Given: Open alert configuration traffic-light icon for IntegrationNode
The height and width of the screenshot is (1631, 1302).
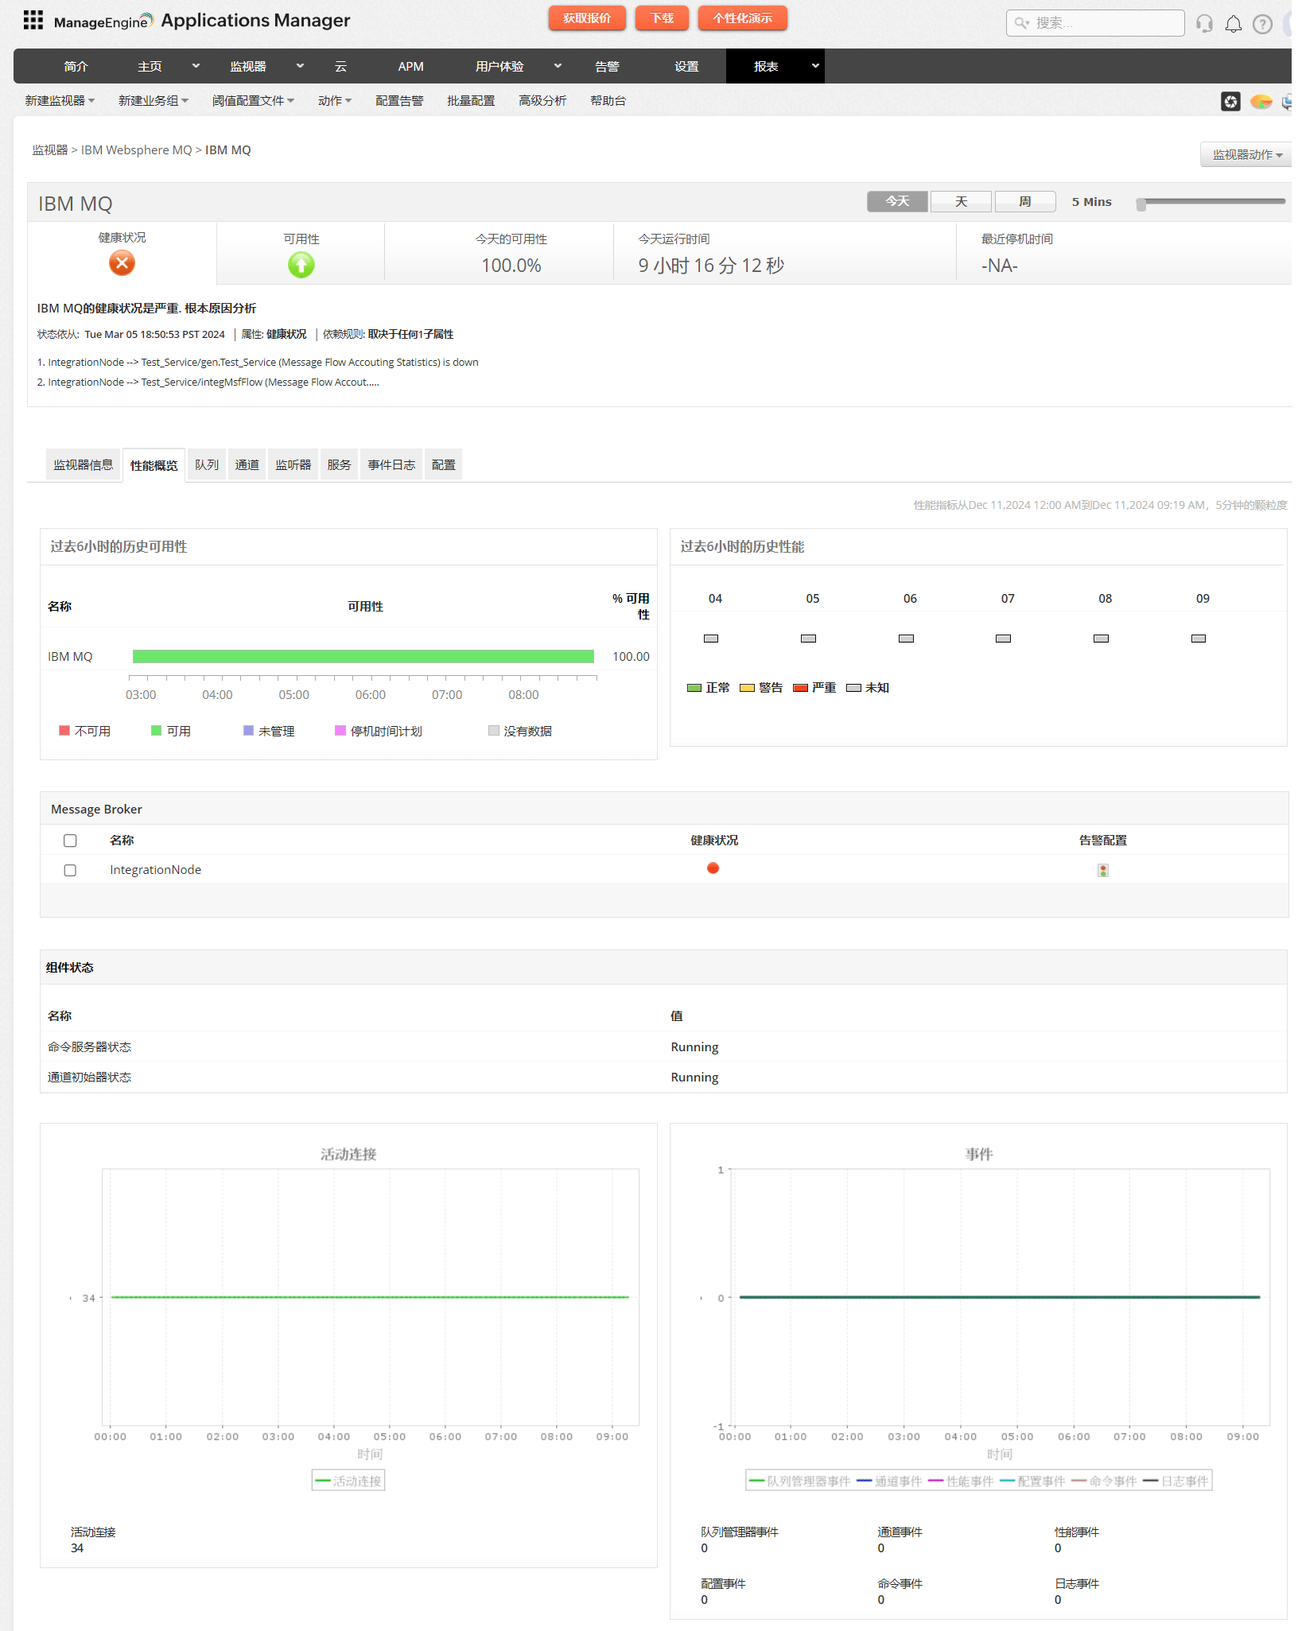Looking at the screenshot, I should [1102, 869].
